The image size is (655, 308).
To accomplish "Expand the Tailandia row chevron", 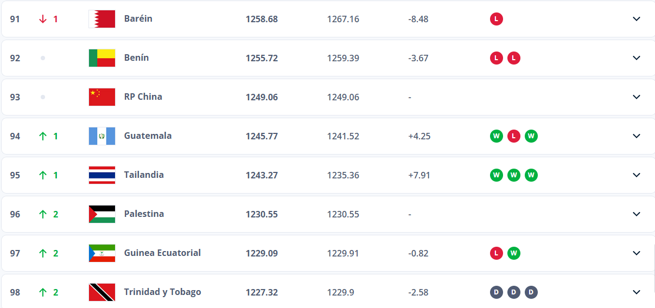I will coord(637,175).
